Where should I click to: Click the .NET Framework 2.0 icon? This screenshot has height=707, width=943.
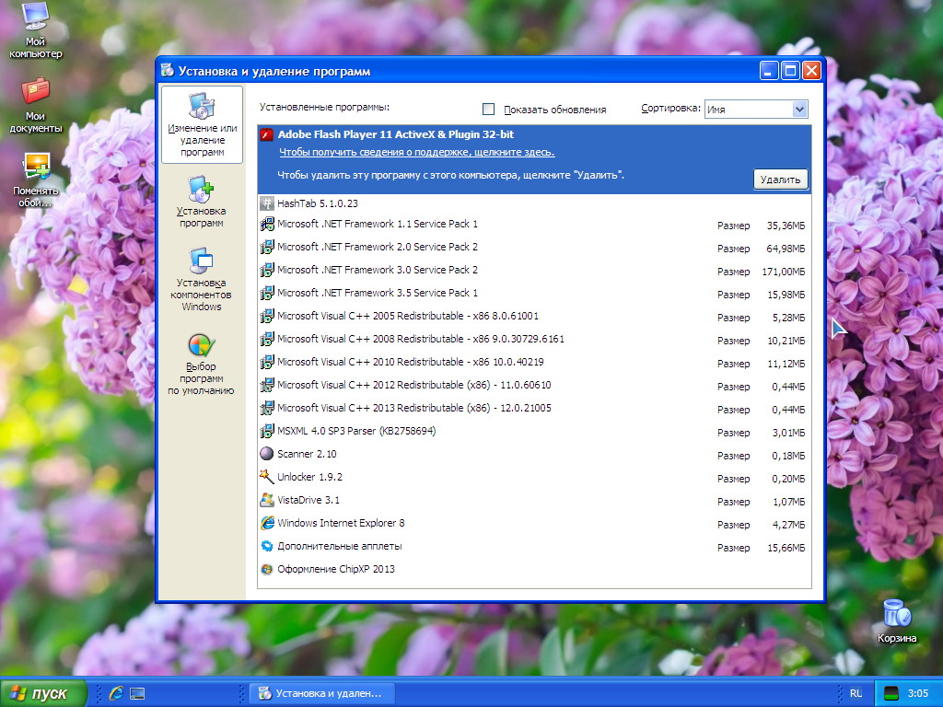266,247
